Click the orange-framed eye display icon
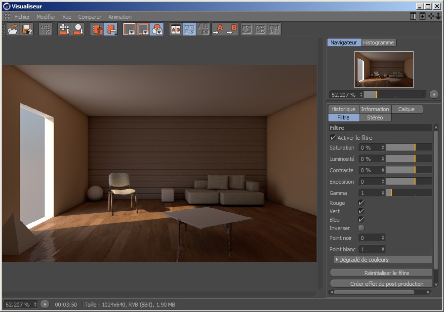Screen dimensions: 444x312 click(143, 29)
